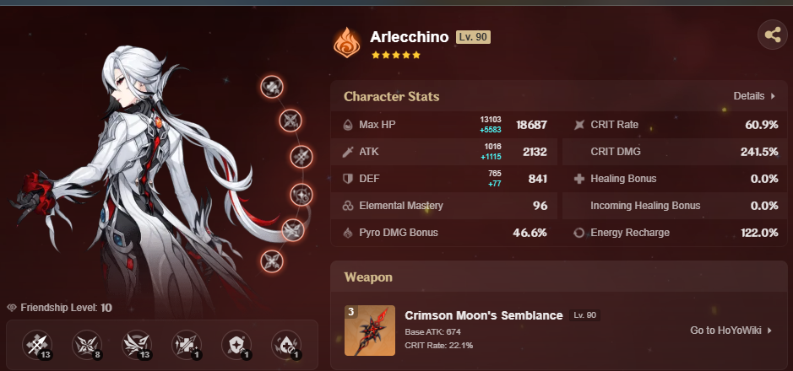This screenshot has width=793, height=371.
Task: Select the talent icon showing level 8
Action: 87,345
